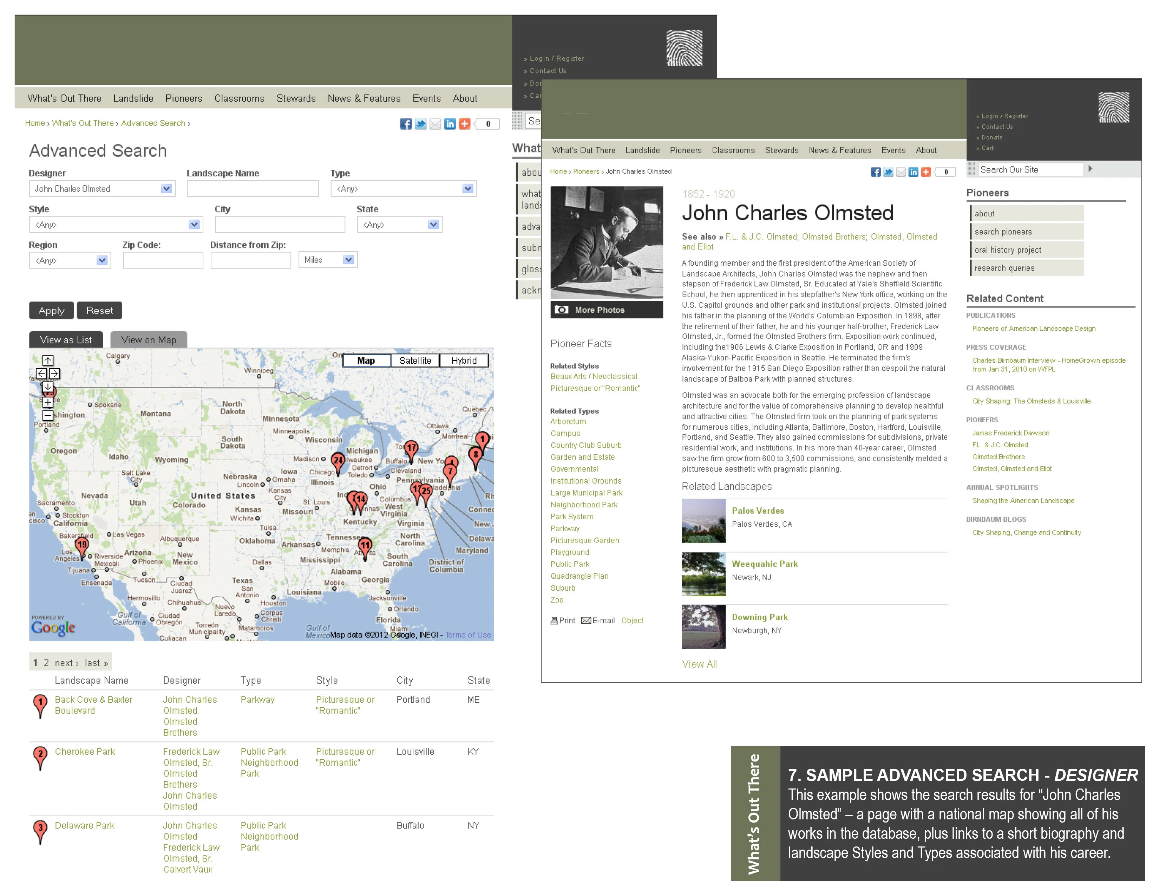Share Advanced Search page on Facebook
Screen dimensions: 1159x896
click(406, 124)
